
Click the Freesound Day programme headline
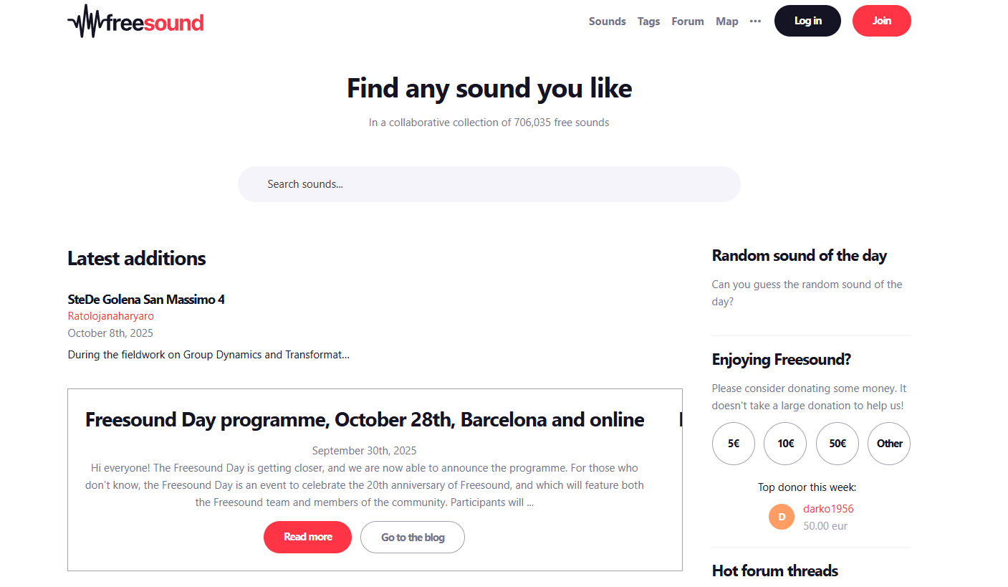pyautogui.click(x=365, y=419)
